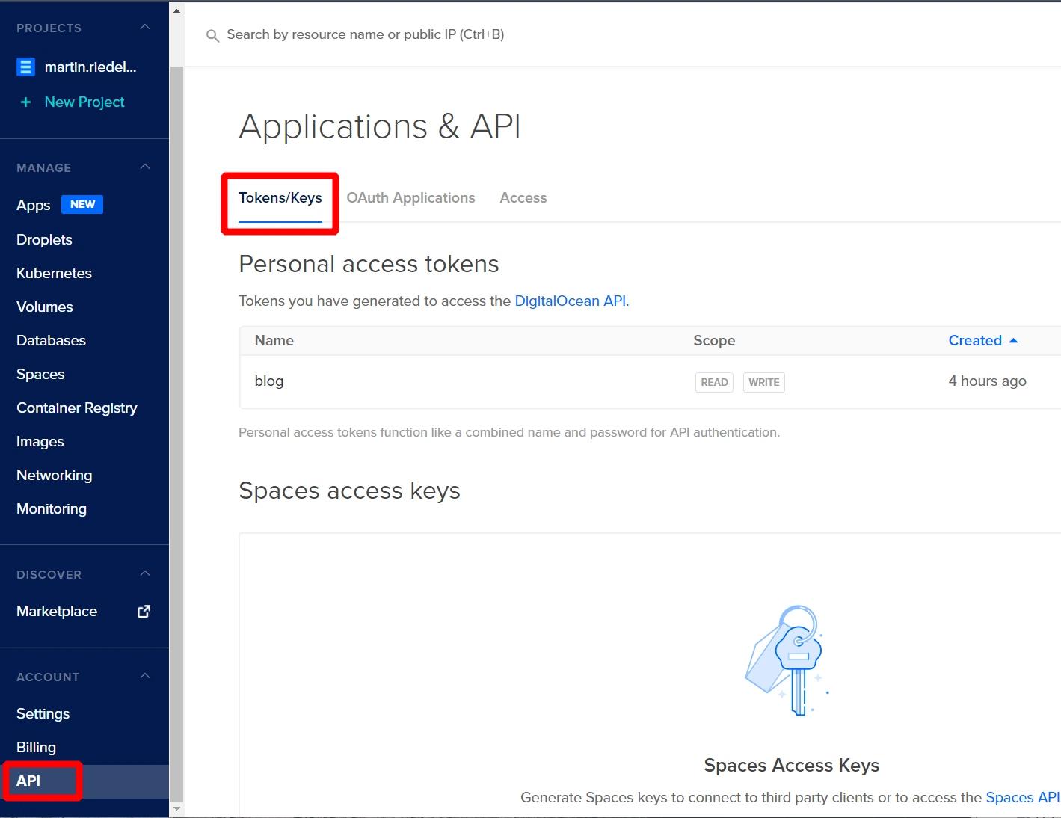Click the project icon beside martin.riedel
1061x818 pixels.
(25, 67)
